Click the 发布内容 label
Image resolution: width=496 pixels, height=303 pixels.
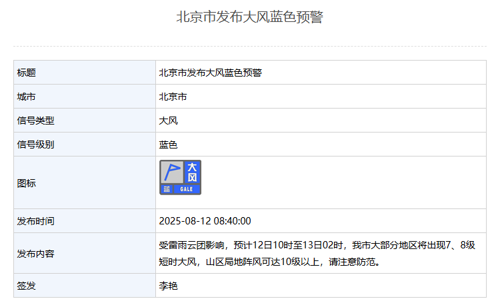35,254
